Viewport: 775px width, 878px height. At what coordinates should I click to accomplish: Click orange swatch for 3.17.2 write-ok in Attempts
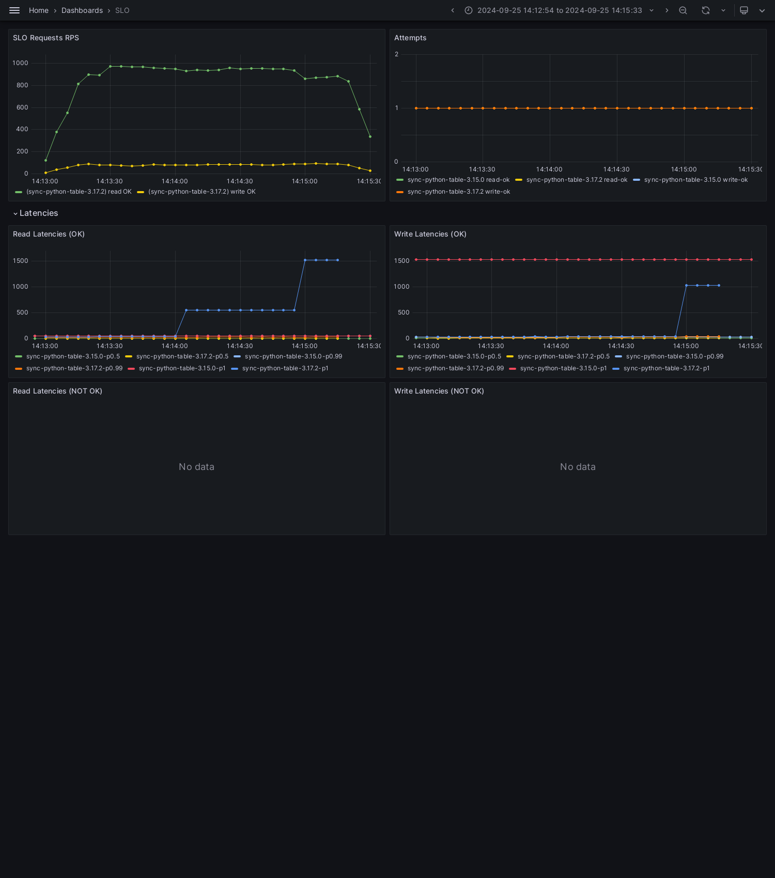[x=400, y=192]
